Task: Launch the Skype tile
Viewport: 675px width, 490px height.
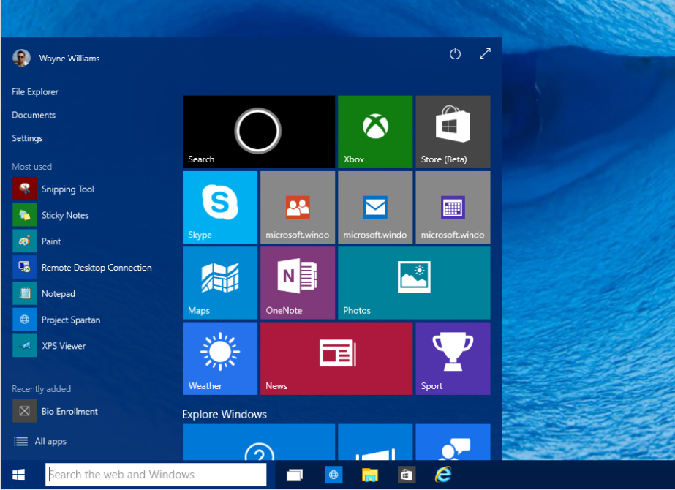Action: (x=220, y=207)
